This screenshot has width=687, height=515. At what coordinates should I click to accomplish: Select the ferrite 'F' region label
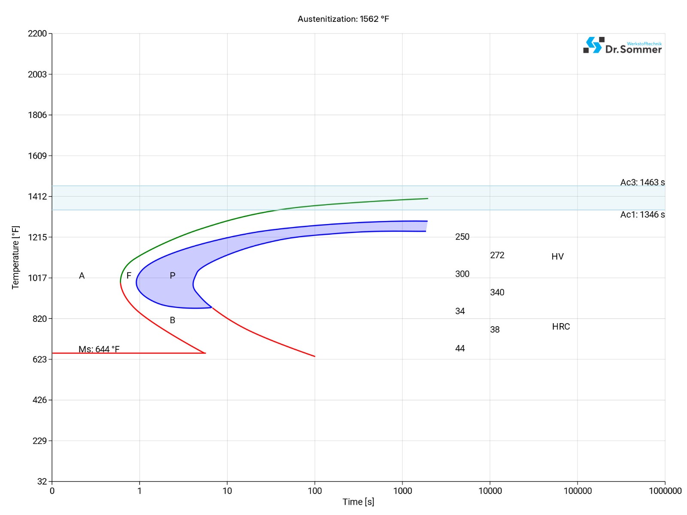coord(129,276)
